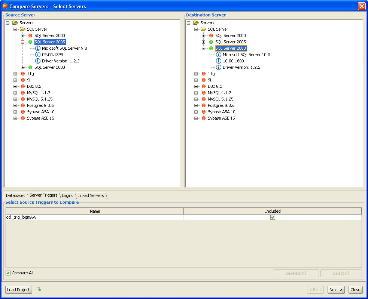
Task: Click the info icon beside destination Driver Version: 1.2.2
Action: coord(219,67)
